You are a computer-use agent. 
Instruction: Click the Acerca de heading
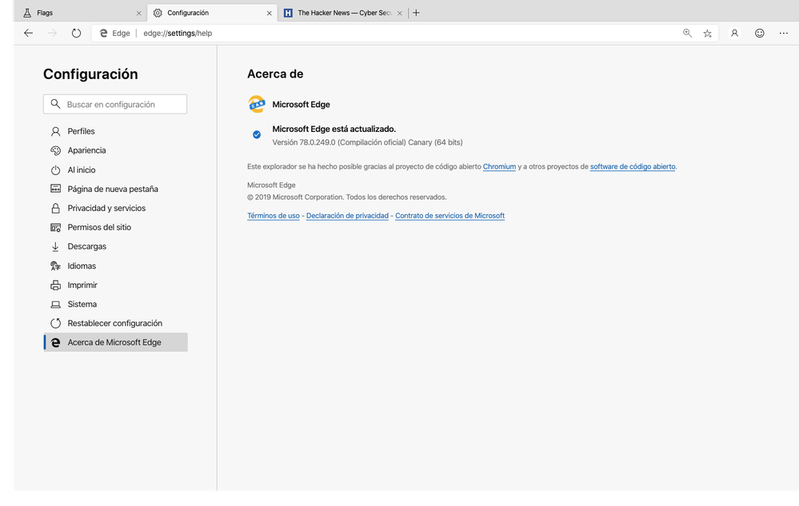(x=275, y=74)
